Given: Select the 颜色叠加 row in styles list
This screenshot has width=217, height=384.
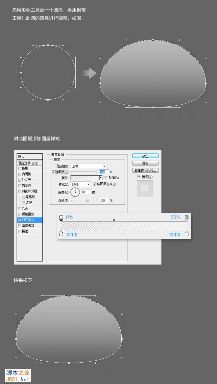Looking at the screenshot, I should [30, 214].
